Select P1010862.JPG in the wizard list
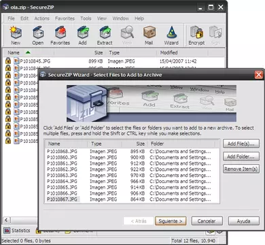 click(x=62, y=169)
